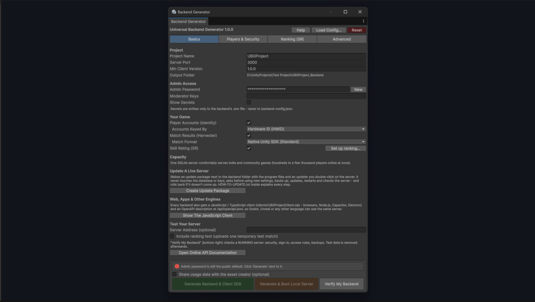
Task: Click Generate & Boot Local Server
Action: (287, 284)
